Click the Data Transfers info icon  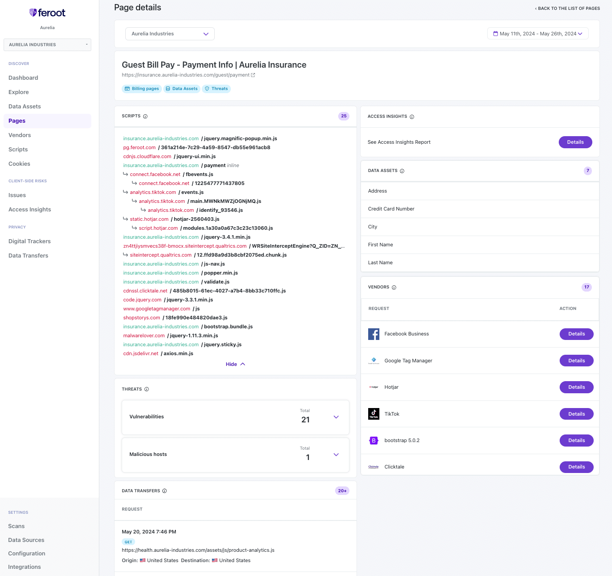(165, 491)
